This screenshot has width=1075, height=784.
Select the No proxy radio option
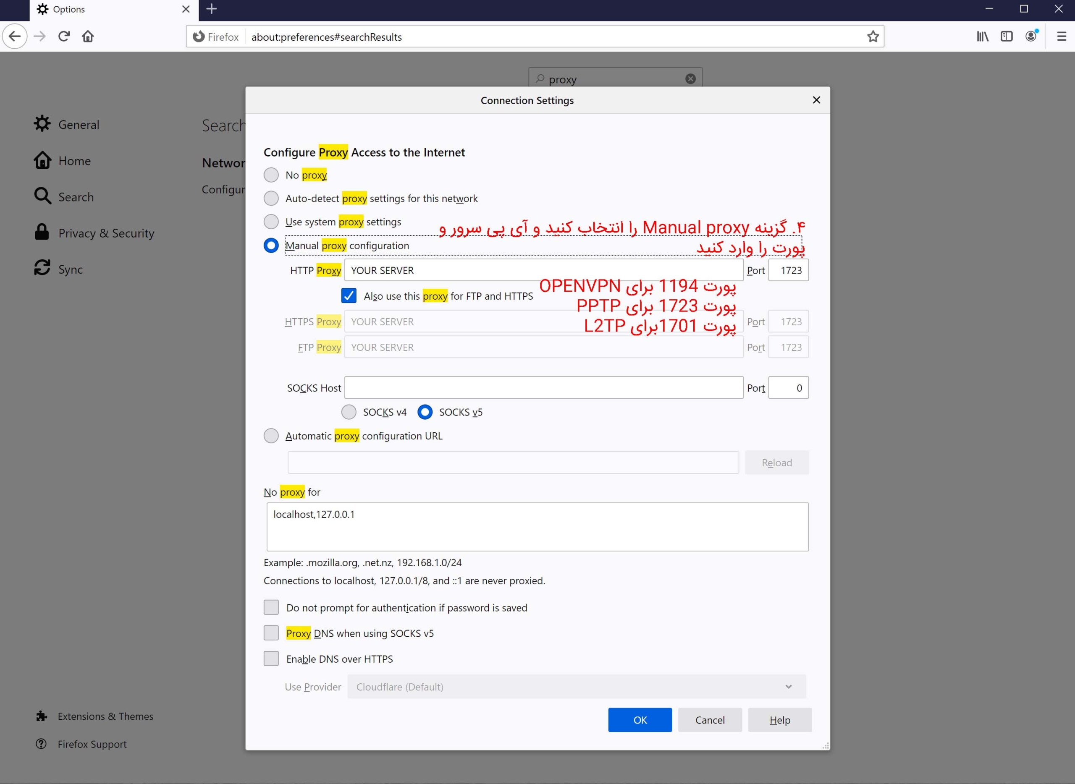tap(271, 175)
